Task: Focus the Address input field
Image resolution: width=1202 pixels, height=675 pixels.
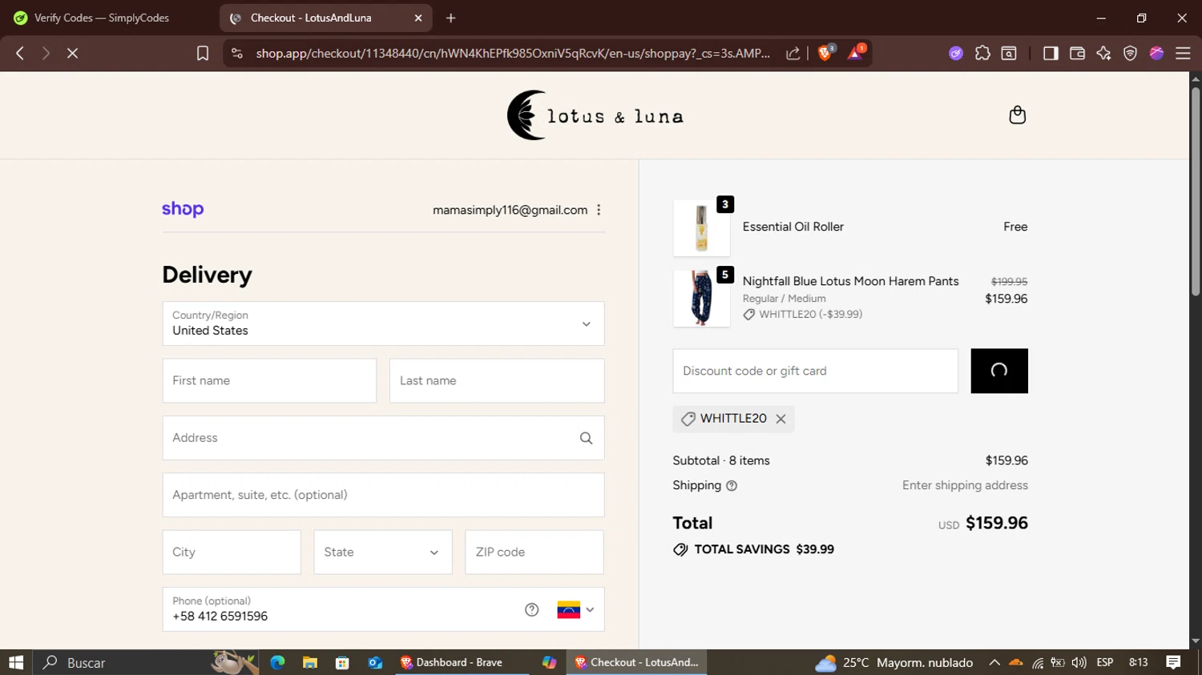Action: click(383, 438)
